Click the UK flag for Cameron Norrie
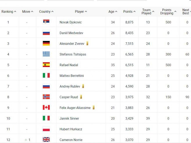The height and width of the screenshot is (143, 191). click(46, 140)
